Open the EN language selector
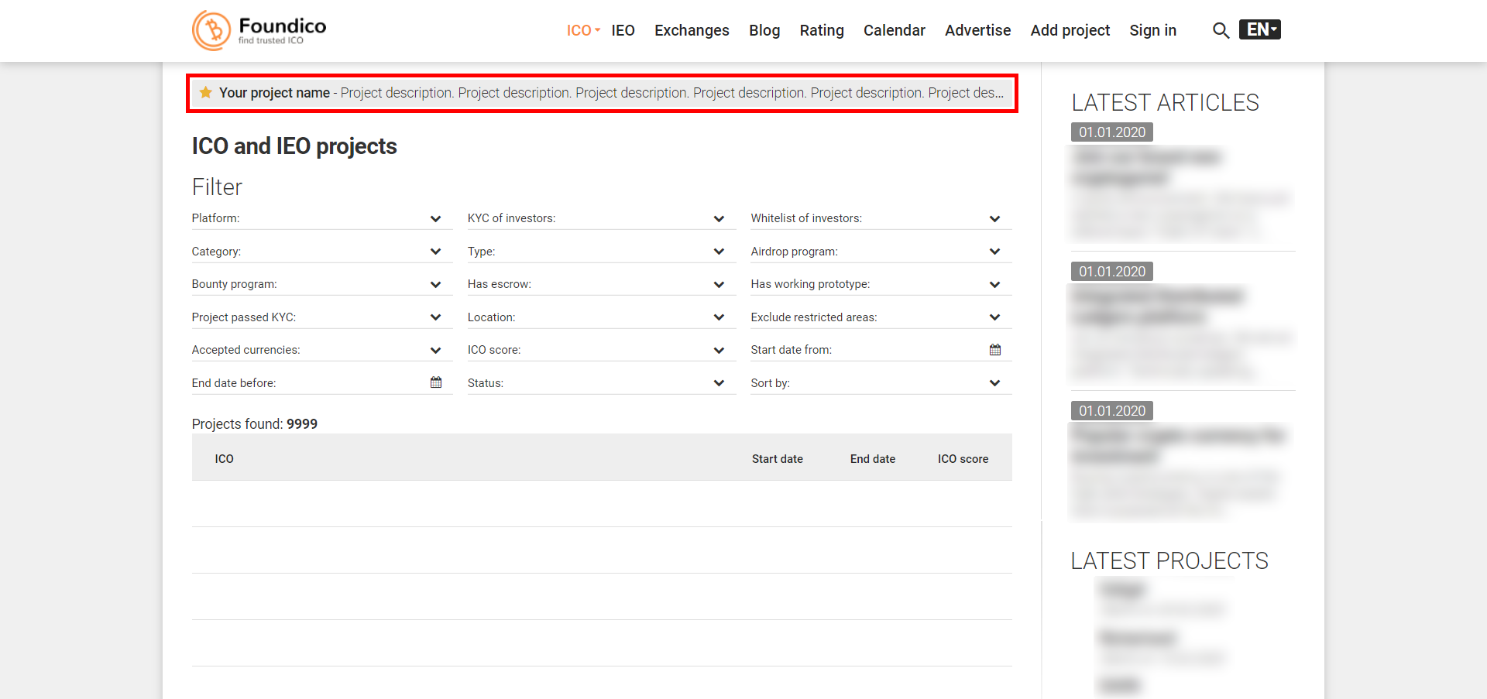Viewport: 1487px width, 699px height. click(1259, 29)
